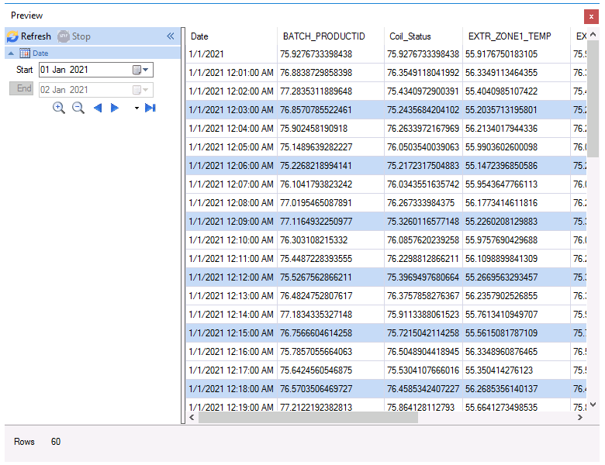Click the Coil_Status column header

point(423,36)
